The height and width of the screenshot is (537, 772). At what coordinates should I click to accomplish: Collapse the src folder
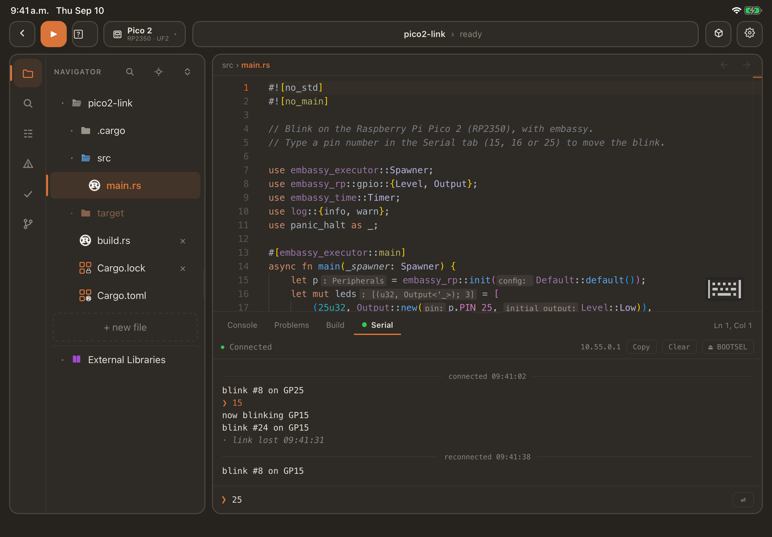[x=72, y=158]
